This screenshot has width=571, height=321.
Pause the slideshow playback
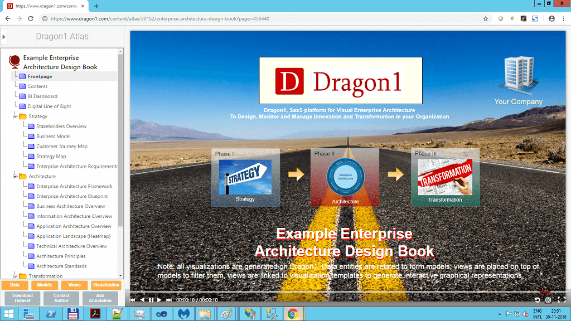coord(151,300)
